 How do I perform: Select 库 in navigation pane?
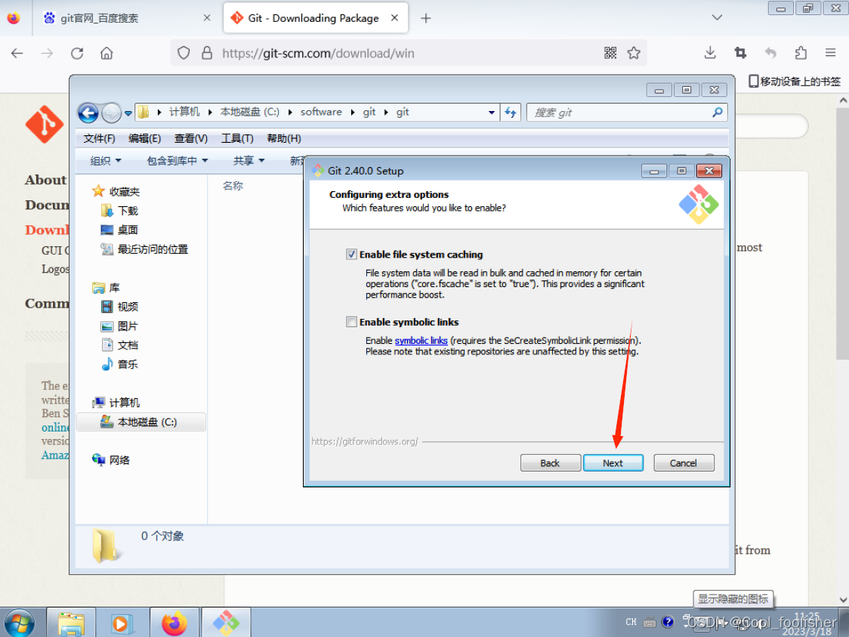pos(106,288)
